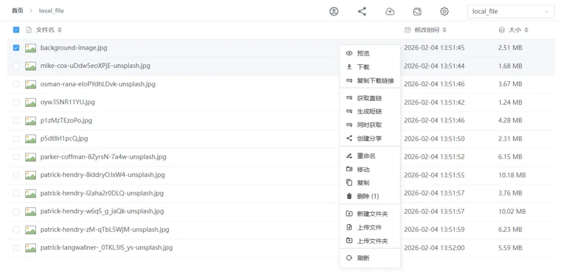Click the cloud upload icon

coord(390,11)
